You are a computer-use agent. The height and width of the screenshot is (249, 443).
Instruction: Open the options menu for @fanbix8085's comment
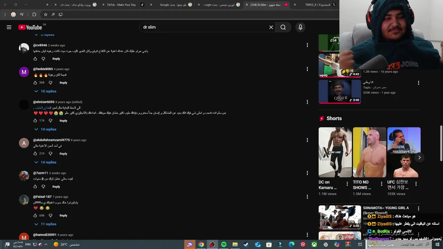[x=307, y=69]
